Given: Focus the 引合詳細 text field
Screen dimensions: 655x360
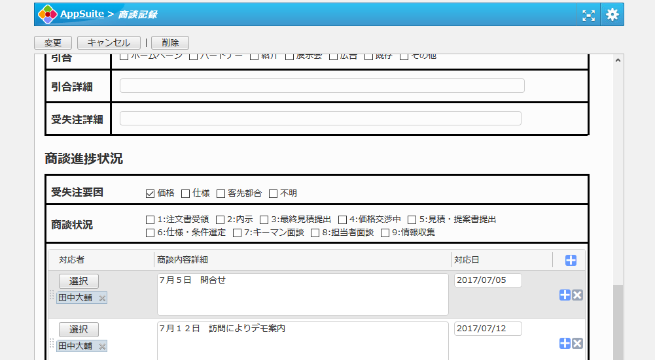Looking at the screenshot, I should click(x=322, y=86).
